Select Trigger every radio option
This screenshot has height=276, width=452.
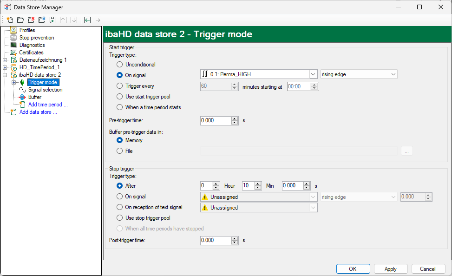click(120, 85)
